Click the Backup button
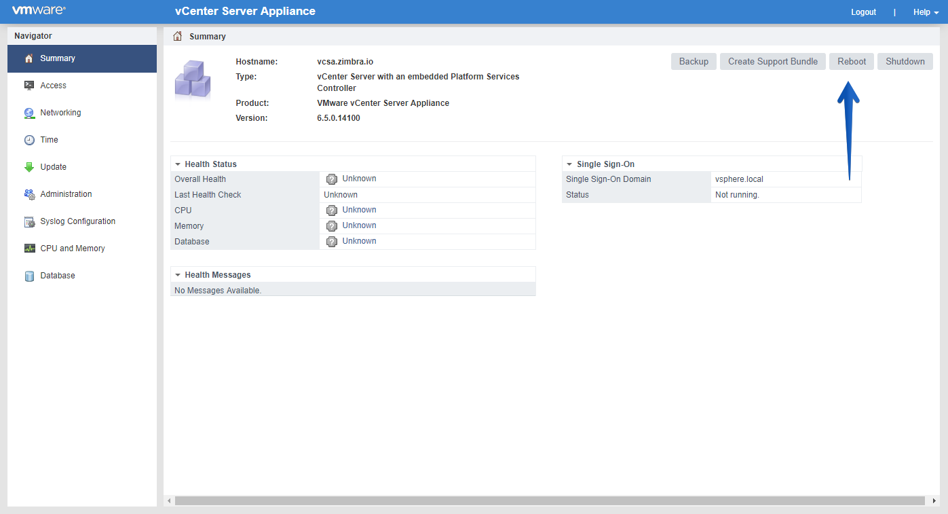 point(694,61)
